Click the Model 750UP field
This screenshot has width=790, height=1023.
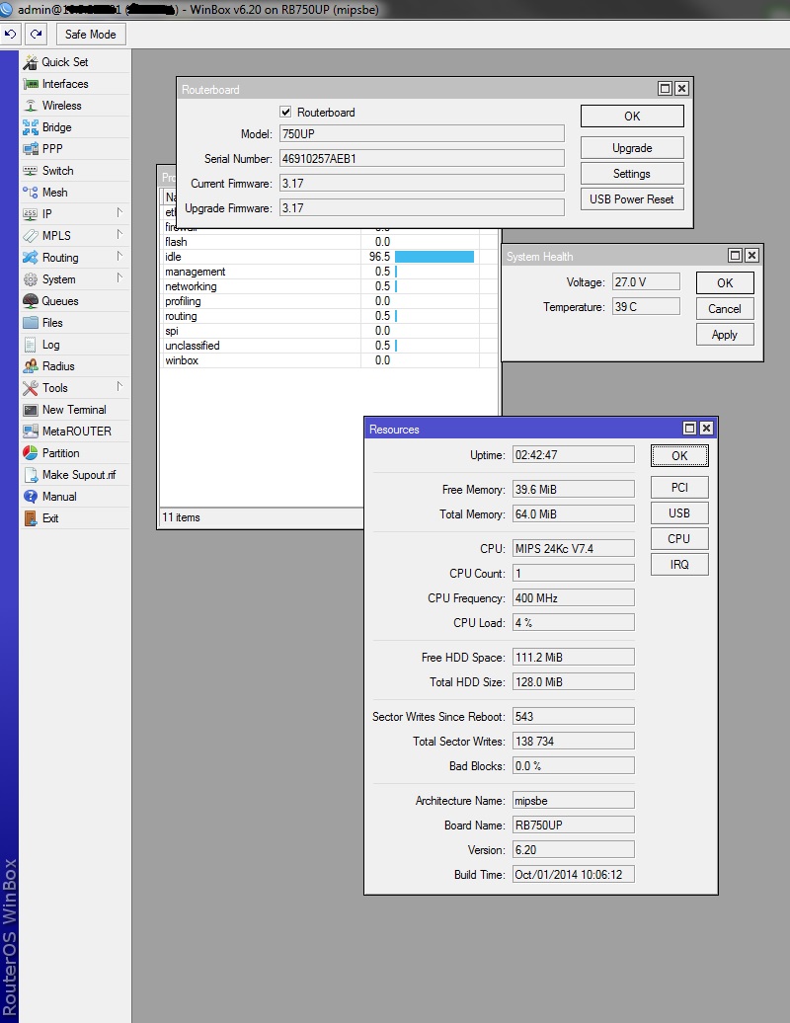click(x=422, y=133)
